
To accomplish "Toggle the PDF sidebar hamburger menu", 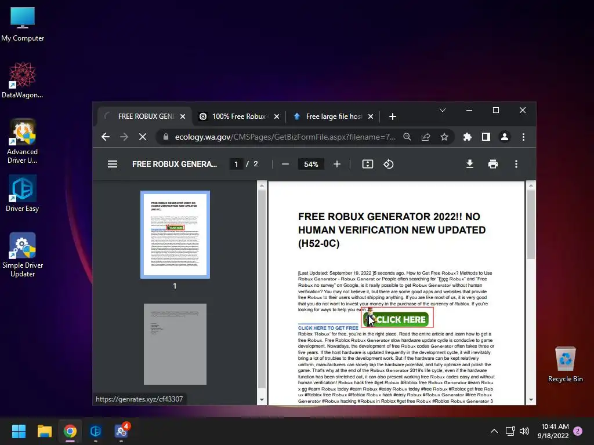I will (112, 164).
